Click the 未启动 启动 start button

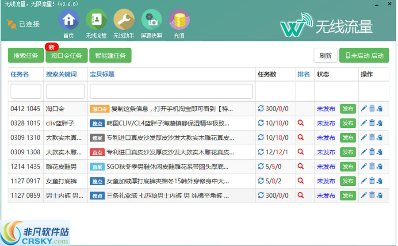(x=364, y=55)
